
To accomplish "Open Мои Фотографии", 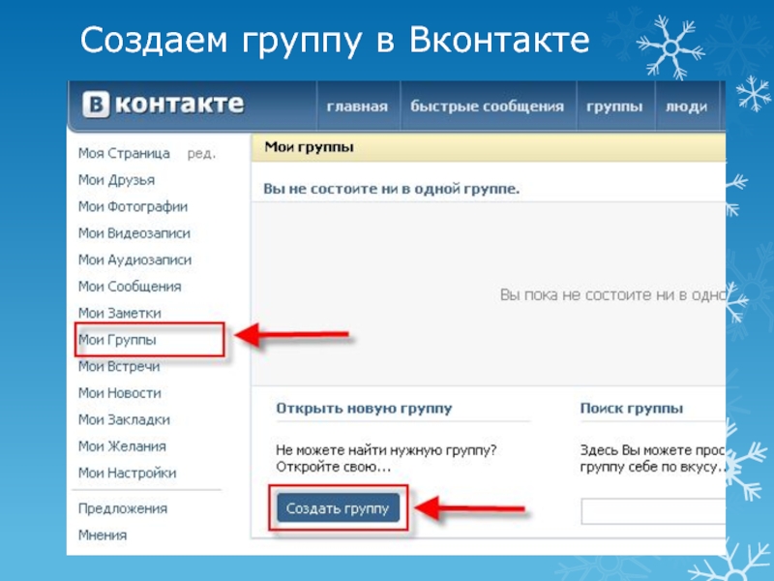I will [x=133, y=206].
